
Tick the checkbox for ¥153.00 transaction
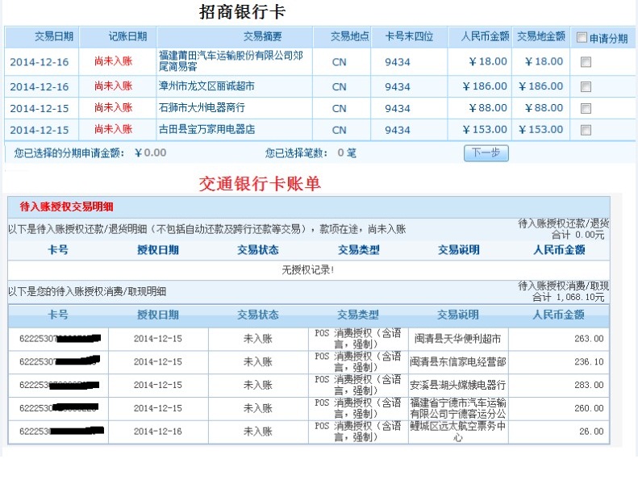586,130
